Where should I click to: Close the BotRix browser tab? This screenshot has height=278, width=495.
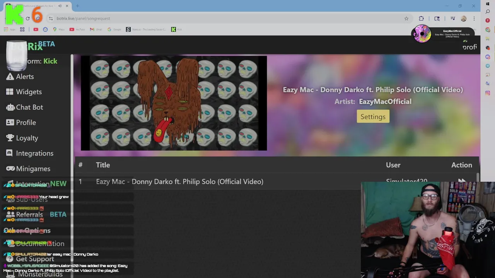tap(67, 6)
